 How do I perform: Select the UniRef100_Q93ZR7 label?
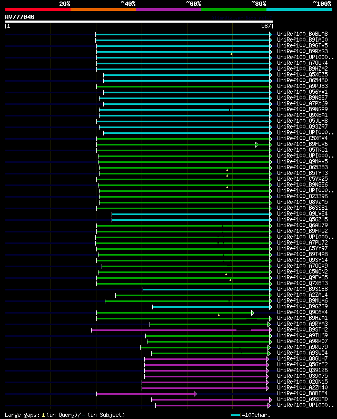click(302, 126)
